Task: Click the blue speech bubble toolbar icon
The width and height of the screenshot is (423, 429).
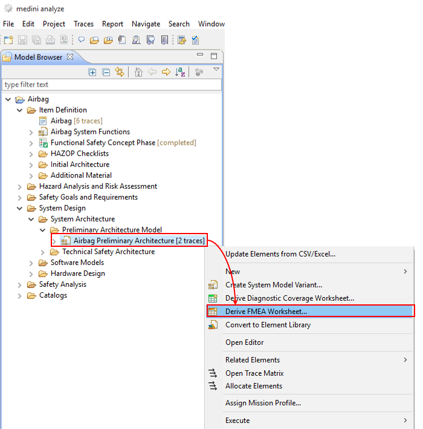Action: click(82, 40)
